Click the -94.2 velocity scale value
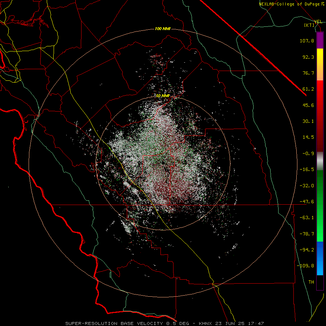326x326 pixels. tap(307, 250)
